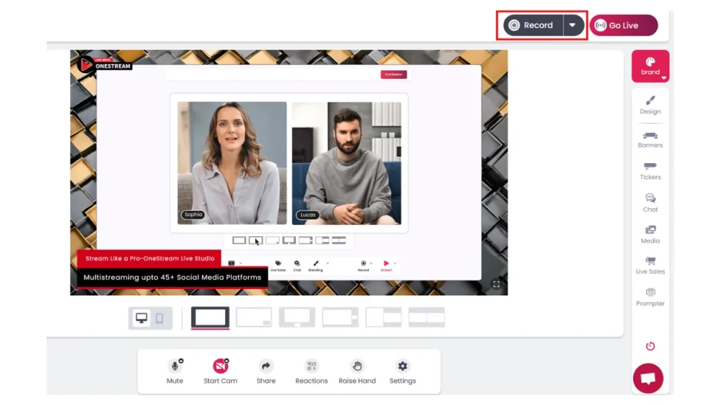Open the Design panel in the sidebar
The height and width of the screenshot is (405, 721).
coord(649,106)
